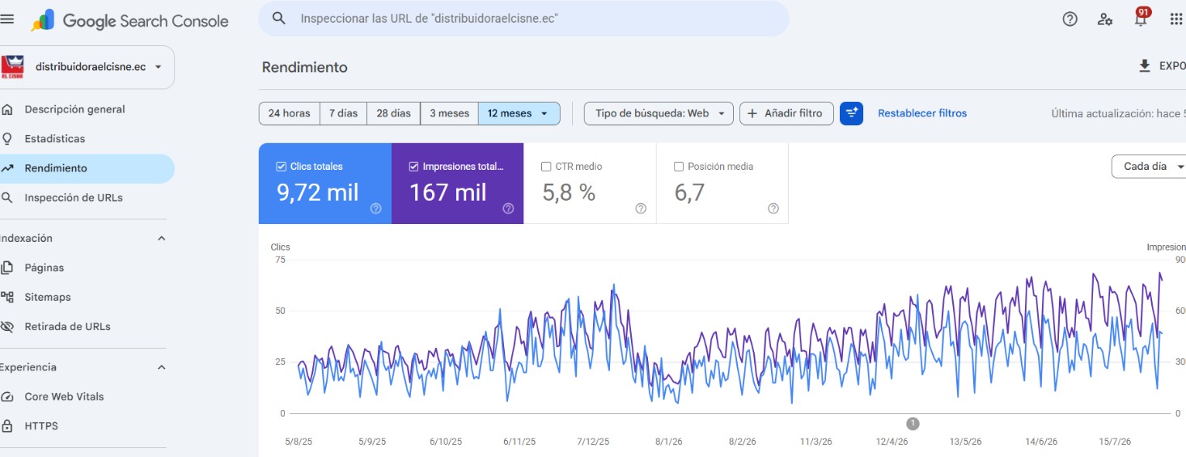1186x457 pixels.
Task: Uncheck the Clics totales checkbox
Action: pyautogui.click(x=282, y=167)
